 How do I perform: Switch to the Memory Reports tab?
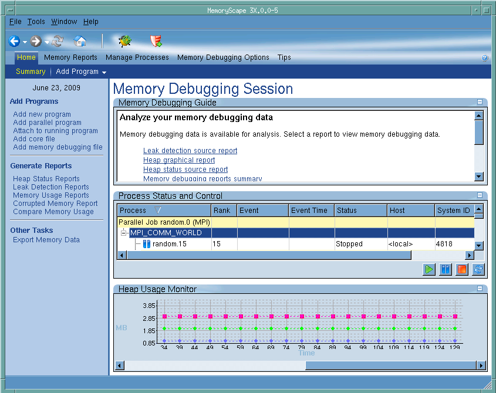[70, 57]
